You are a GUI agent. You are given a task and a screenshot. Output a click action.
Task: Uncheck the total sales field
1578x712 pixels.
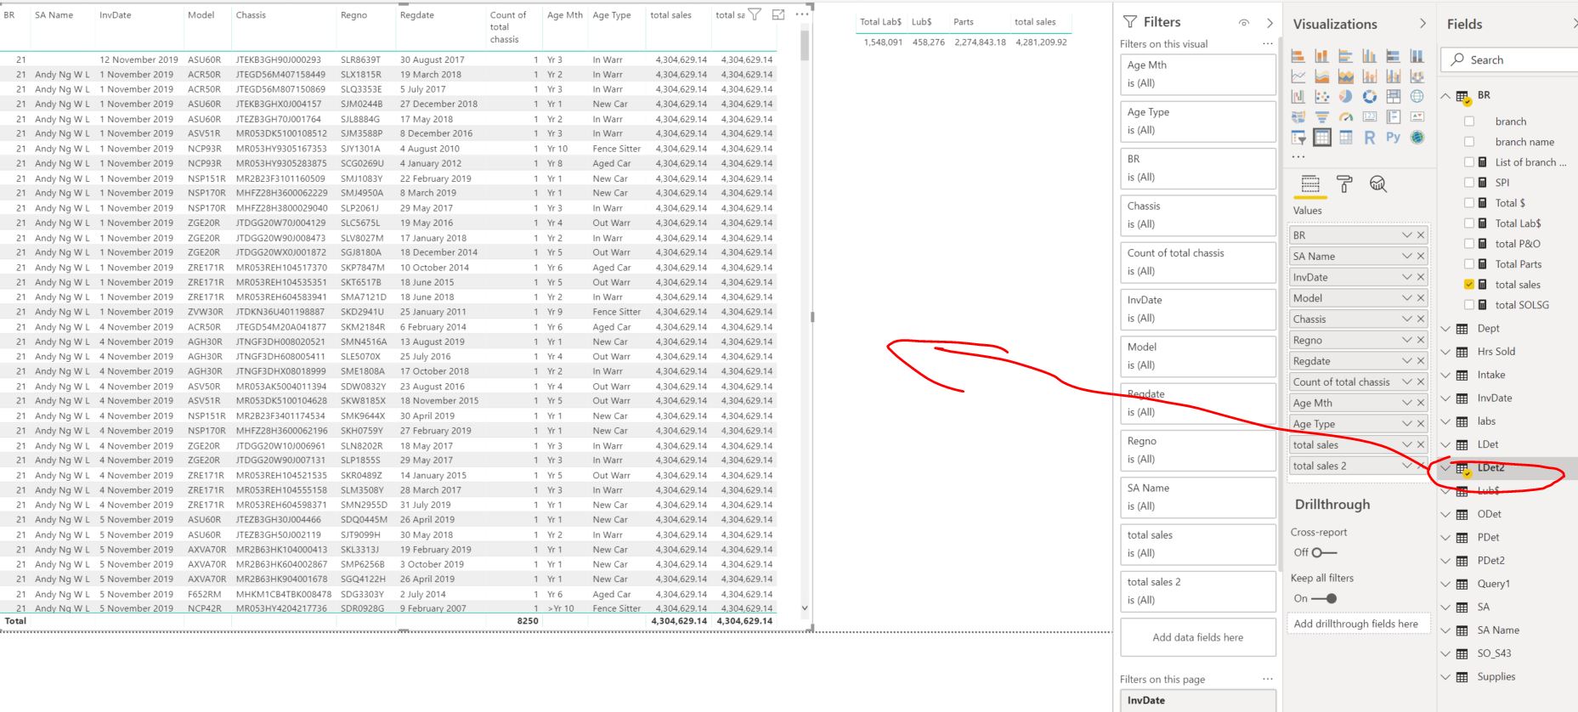point(1469,285)
